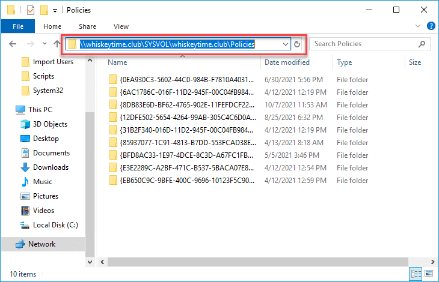Select Network in navigation pane

[43, 244]
